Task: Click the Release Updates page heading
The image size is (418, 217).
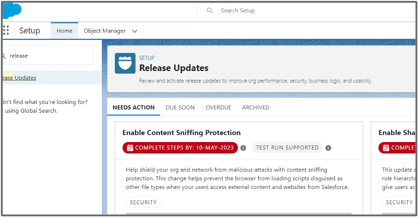Action: coord(174,68)
